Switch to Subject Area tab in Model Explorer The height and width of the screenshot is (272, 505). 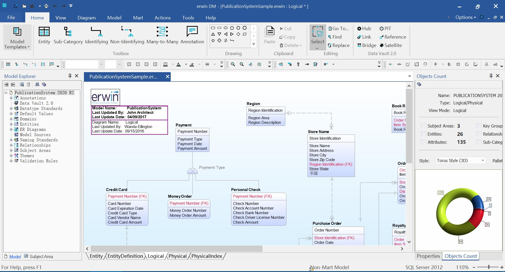pyautogui.click(x=38, y=257)
